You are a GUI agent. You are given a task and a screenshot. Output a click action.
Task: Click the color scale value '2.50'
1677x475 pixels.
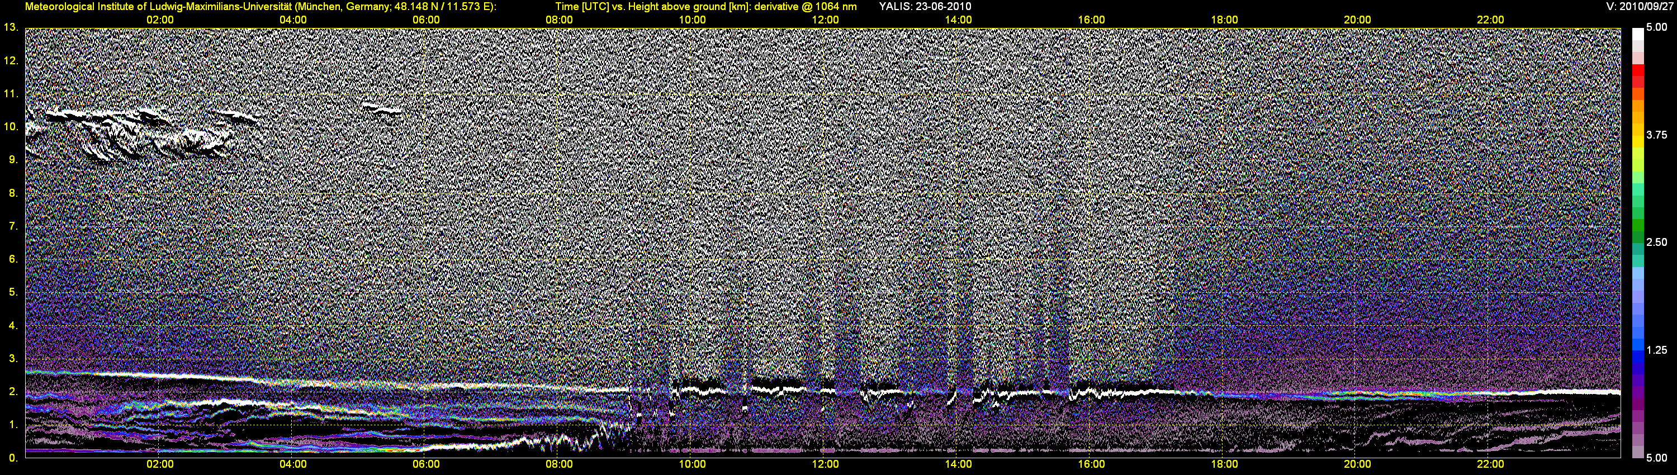click(x=1657, y=242)
